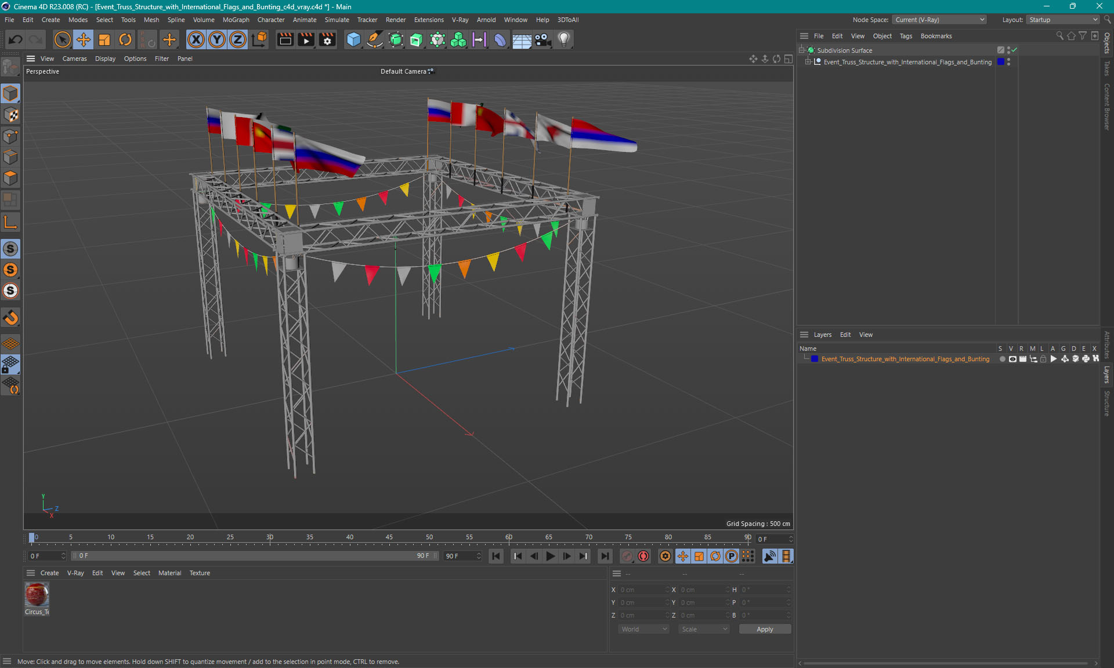The height and width of the screenshot is (668, 1114).
Task: Toggle layer visibility eye in Layers panel
Action: pyautogui.click(x=1012, y=359)
